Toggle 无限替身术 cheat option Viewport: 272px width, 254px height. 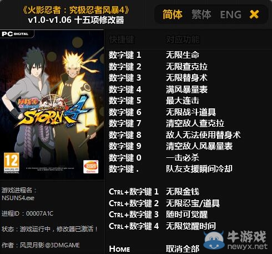click(187, 78)
